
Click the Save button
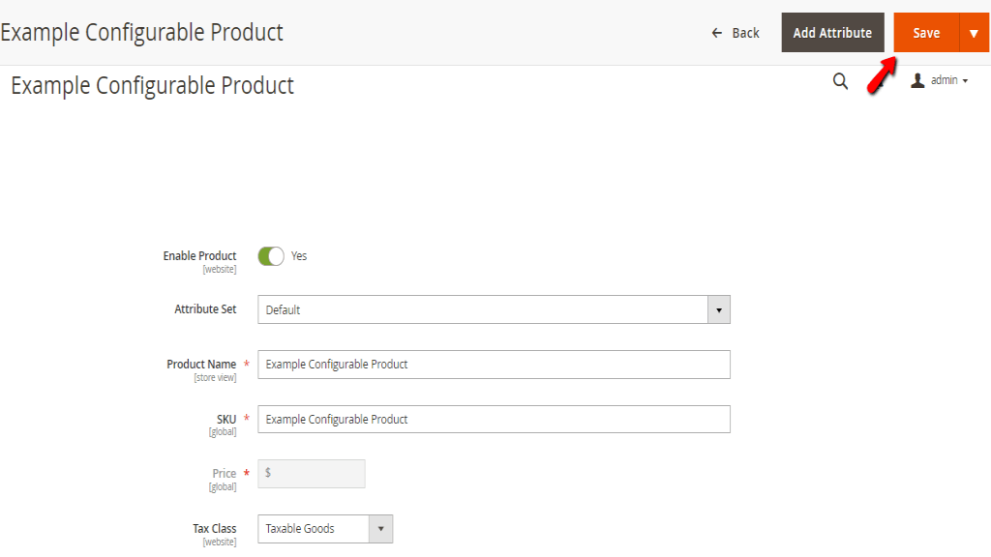coord(923,32)
